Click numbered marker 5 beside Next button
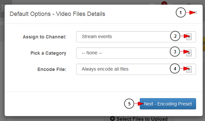The height and width of the screenshot is (121, 205). (129, 104)
